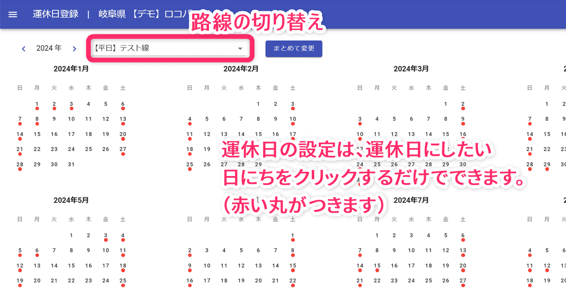Click the 運休日登録 page title
Screen dimensions: 566x289
click(56, 14)
